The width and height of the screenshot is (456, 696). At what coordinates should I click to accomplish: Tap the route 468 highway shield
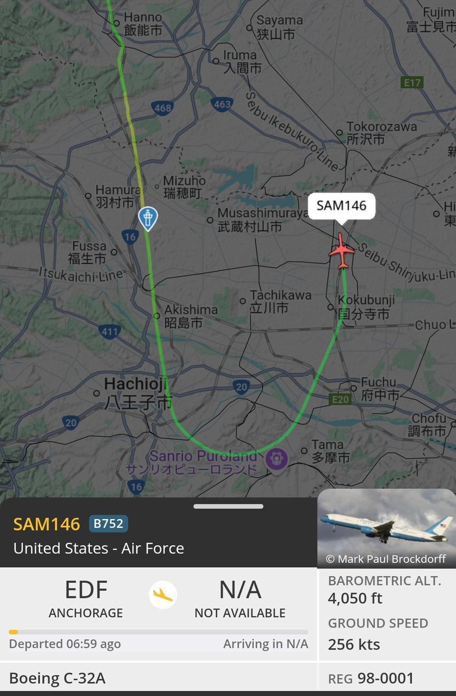(163, 108)
